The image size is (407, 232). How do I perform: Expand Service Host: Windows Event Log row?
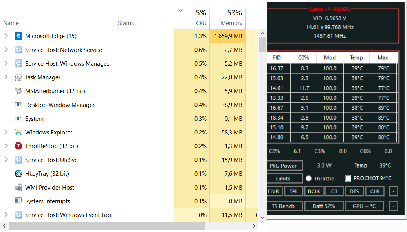pos(7,215)
